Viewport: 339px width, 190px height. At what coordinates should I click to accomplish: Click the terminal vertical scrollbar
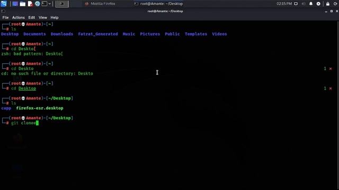pyautogui.click(x=338, y=105)
